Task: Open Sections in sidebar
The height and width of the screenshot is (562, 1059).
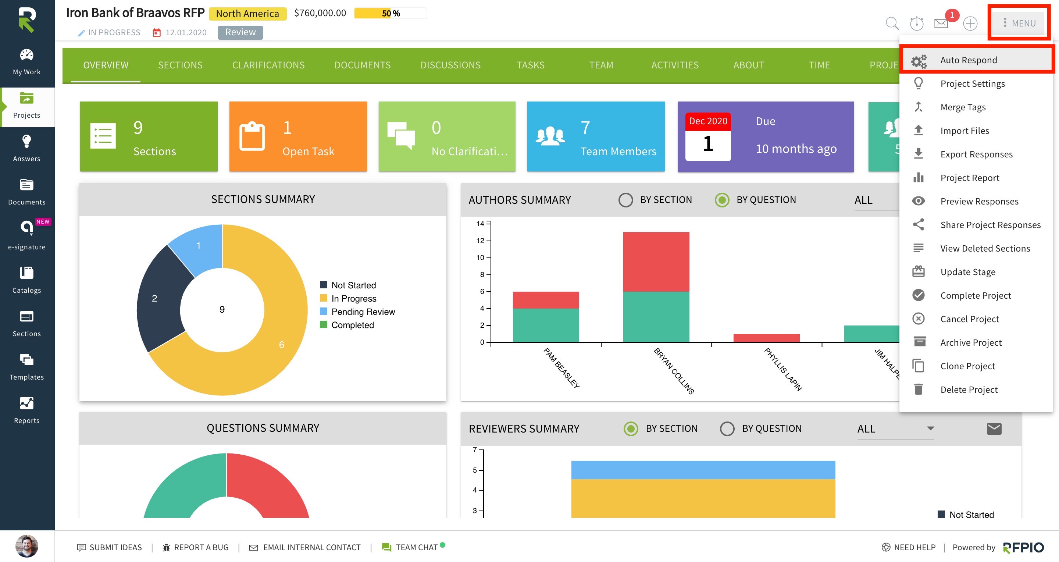Action: 27,324
